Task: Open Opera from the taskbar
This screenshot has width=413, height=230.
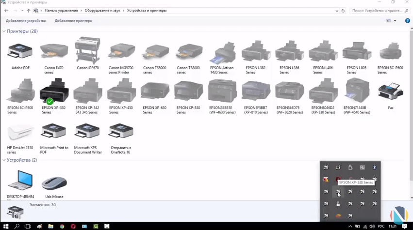Action: tap(73, 226)
